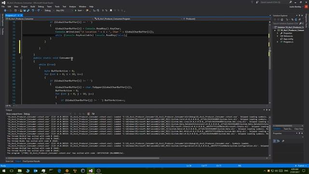Open the View menu
This screenshot has height=174, width=309.
click(x=16, y=6)
